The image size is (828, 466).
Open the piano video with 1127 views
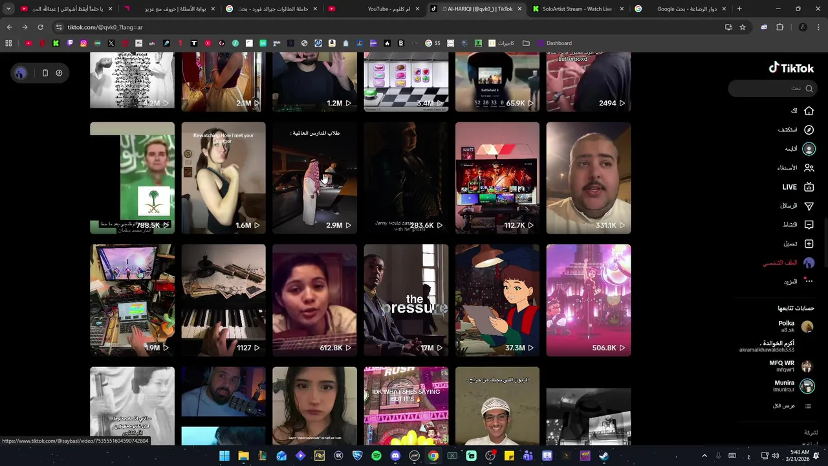223,300
